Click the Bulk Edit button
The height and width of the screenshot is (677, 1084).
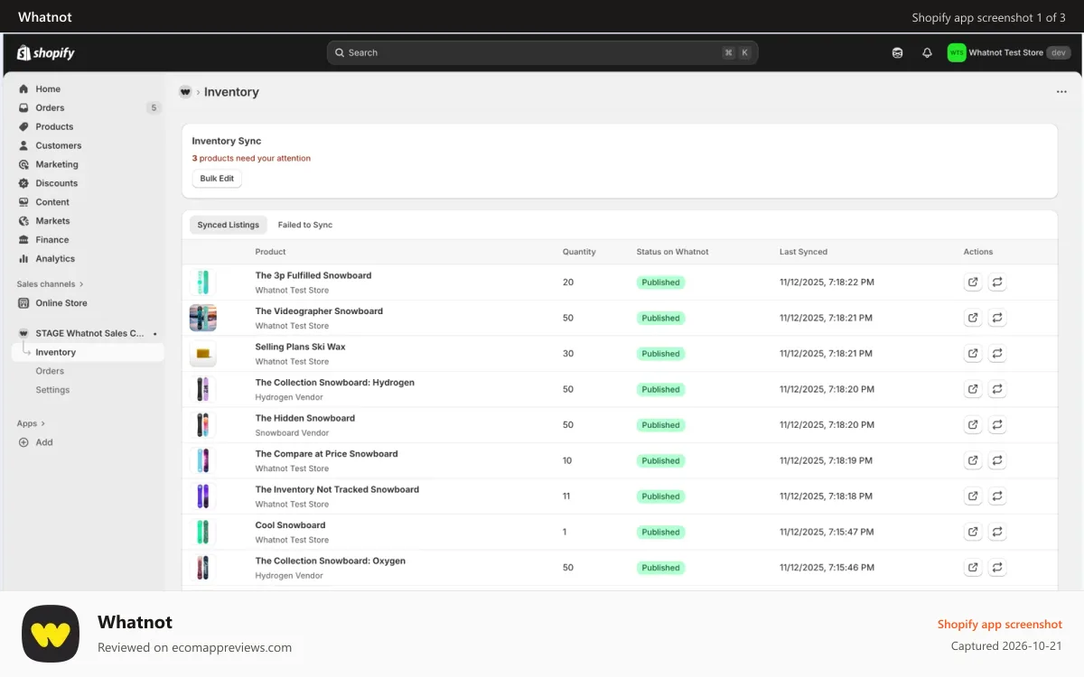(x=217, y=179)
